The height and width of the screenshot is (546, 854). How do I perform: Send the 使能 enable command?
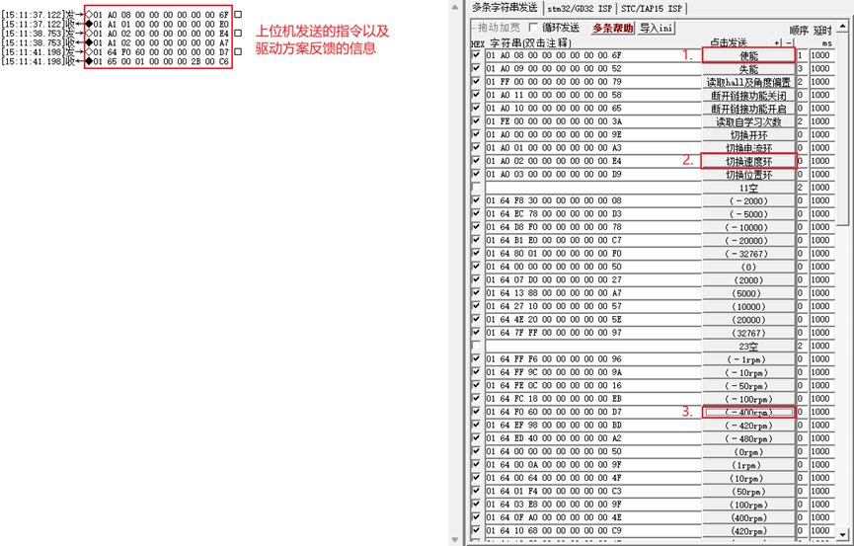[x=748, y=55]
